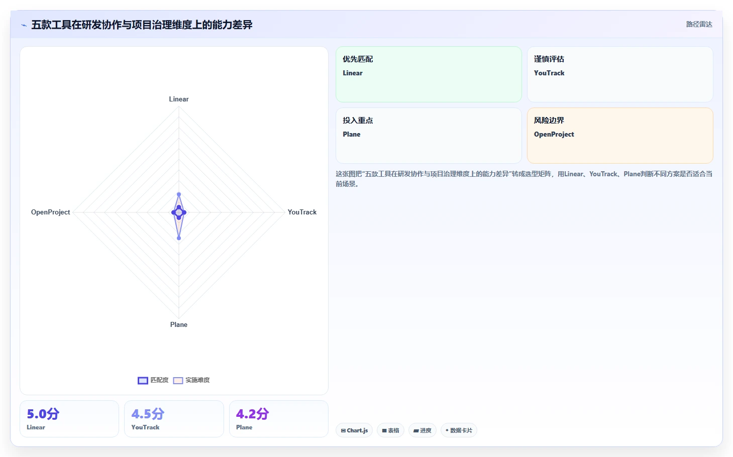The image size is (733, 457).
Task: Select the Chart.js tag chip
Action: click(354, 430)
